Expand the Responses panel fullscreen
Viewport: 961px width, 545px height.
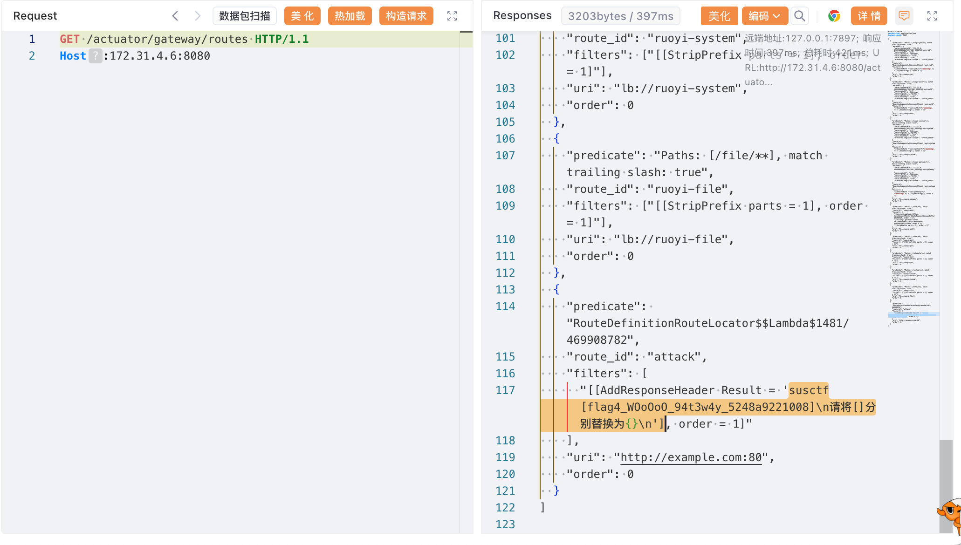point(932,16)
